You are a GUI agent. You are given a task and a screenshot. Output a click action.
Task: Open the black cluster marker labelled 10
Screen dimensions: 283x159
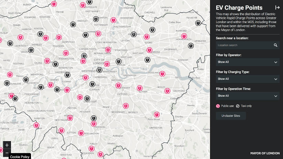click(x=99, y=70)
